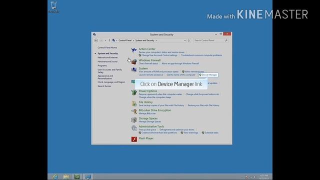
Task: Click Change when the computer sleeps
Action: 155,97
